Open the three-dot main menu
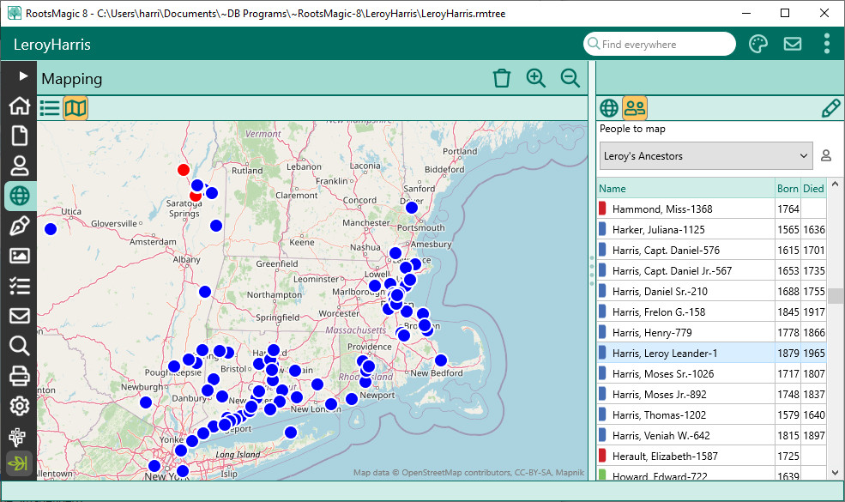The height and width of the screenshot is (502, 845). [x=826, y=45]
